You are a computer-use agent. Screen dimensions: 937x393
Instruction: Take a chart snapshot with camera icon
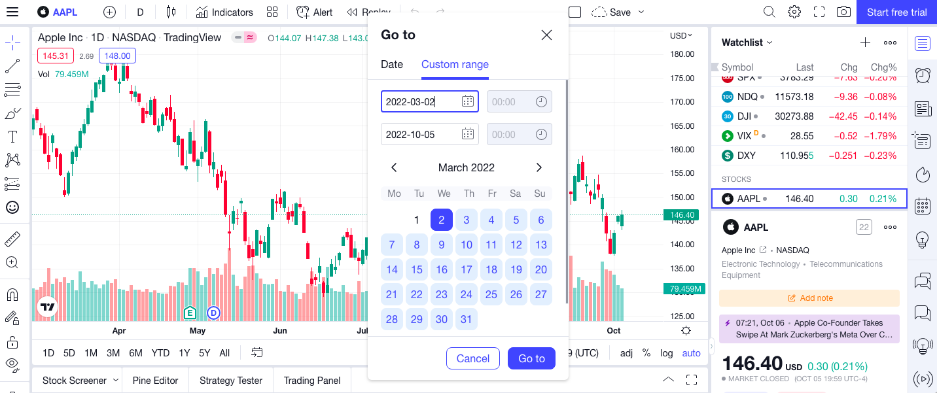[843, 11]
